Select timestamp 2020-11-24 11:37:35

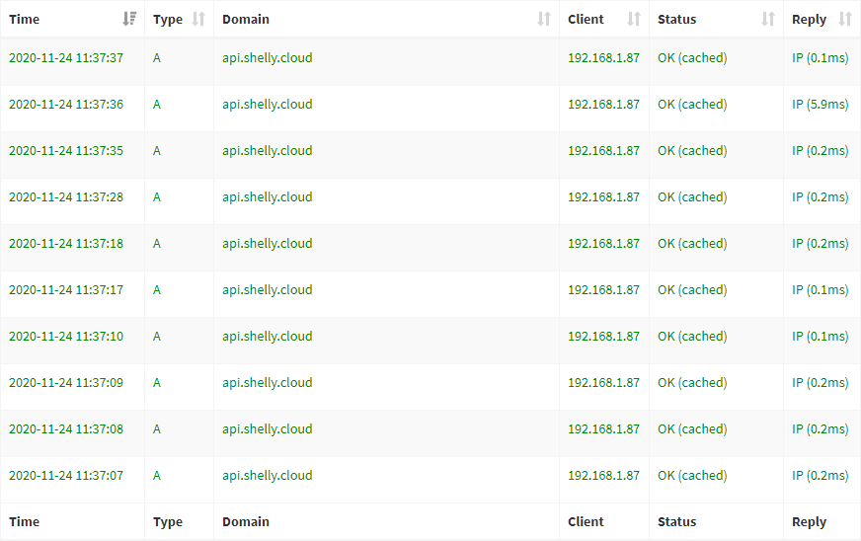pyautogui.click(x=66, y=150)
